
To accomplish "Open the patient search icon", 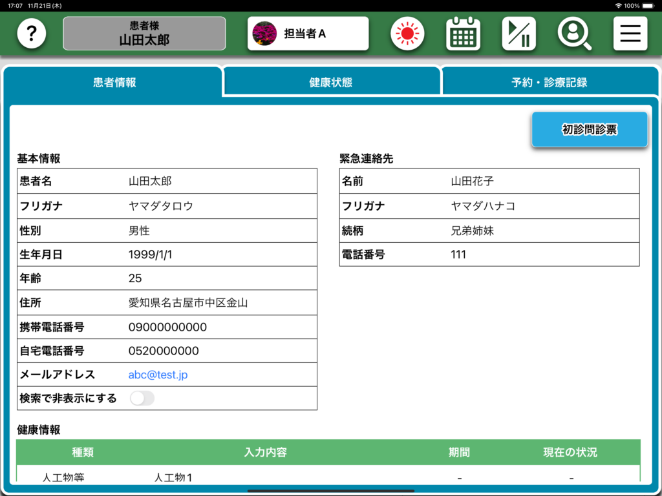I will [x=574, y=34].
